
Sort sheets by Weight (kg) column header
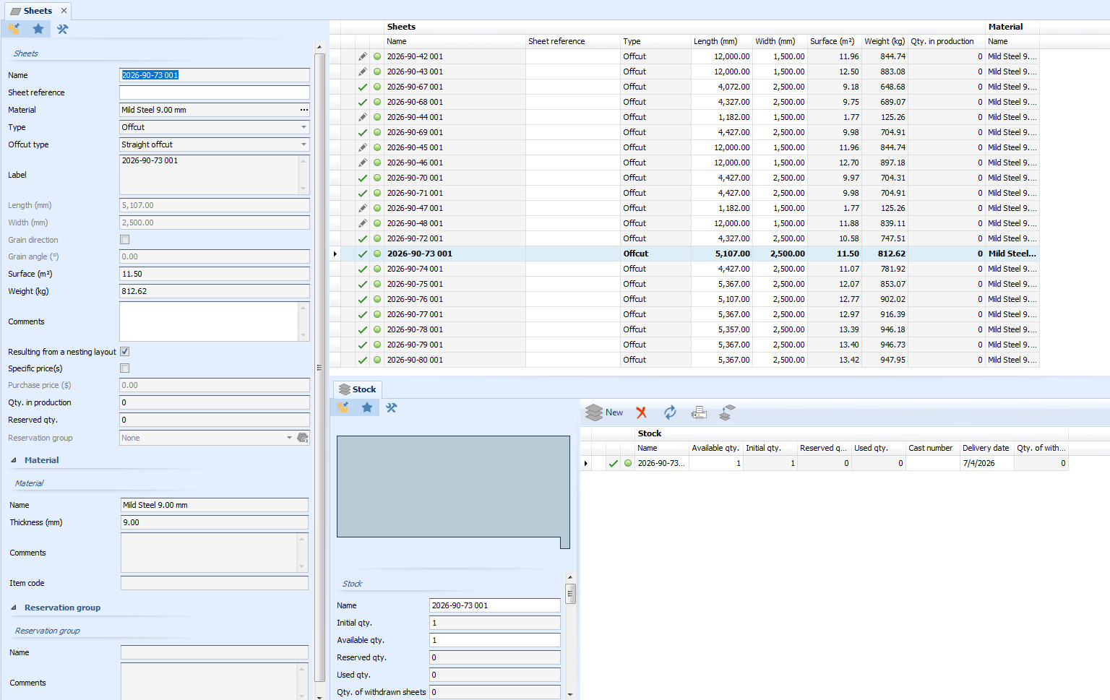click(x=885, y=41)
